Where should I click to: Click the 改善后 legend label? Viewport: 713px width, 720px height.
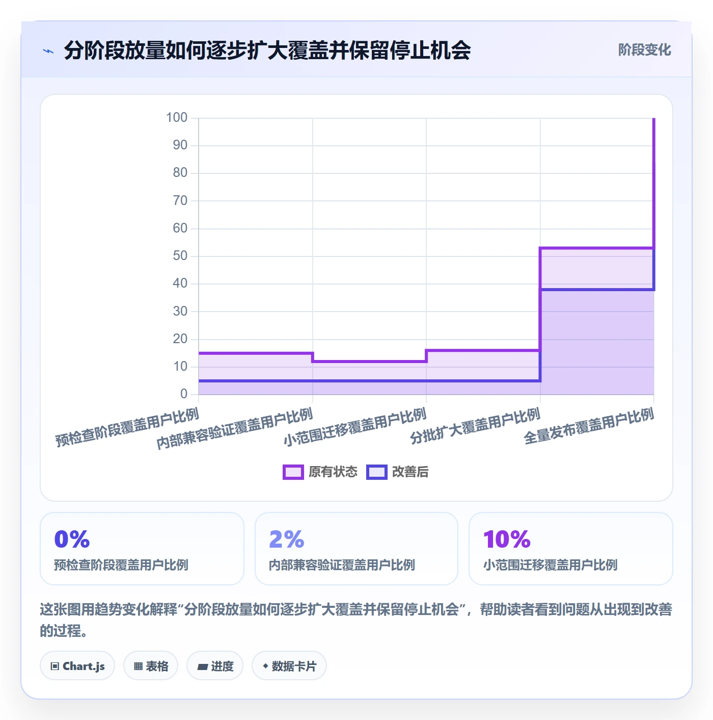point(410,472)
